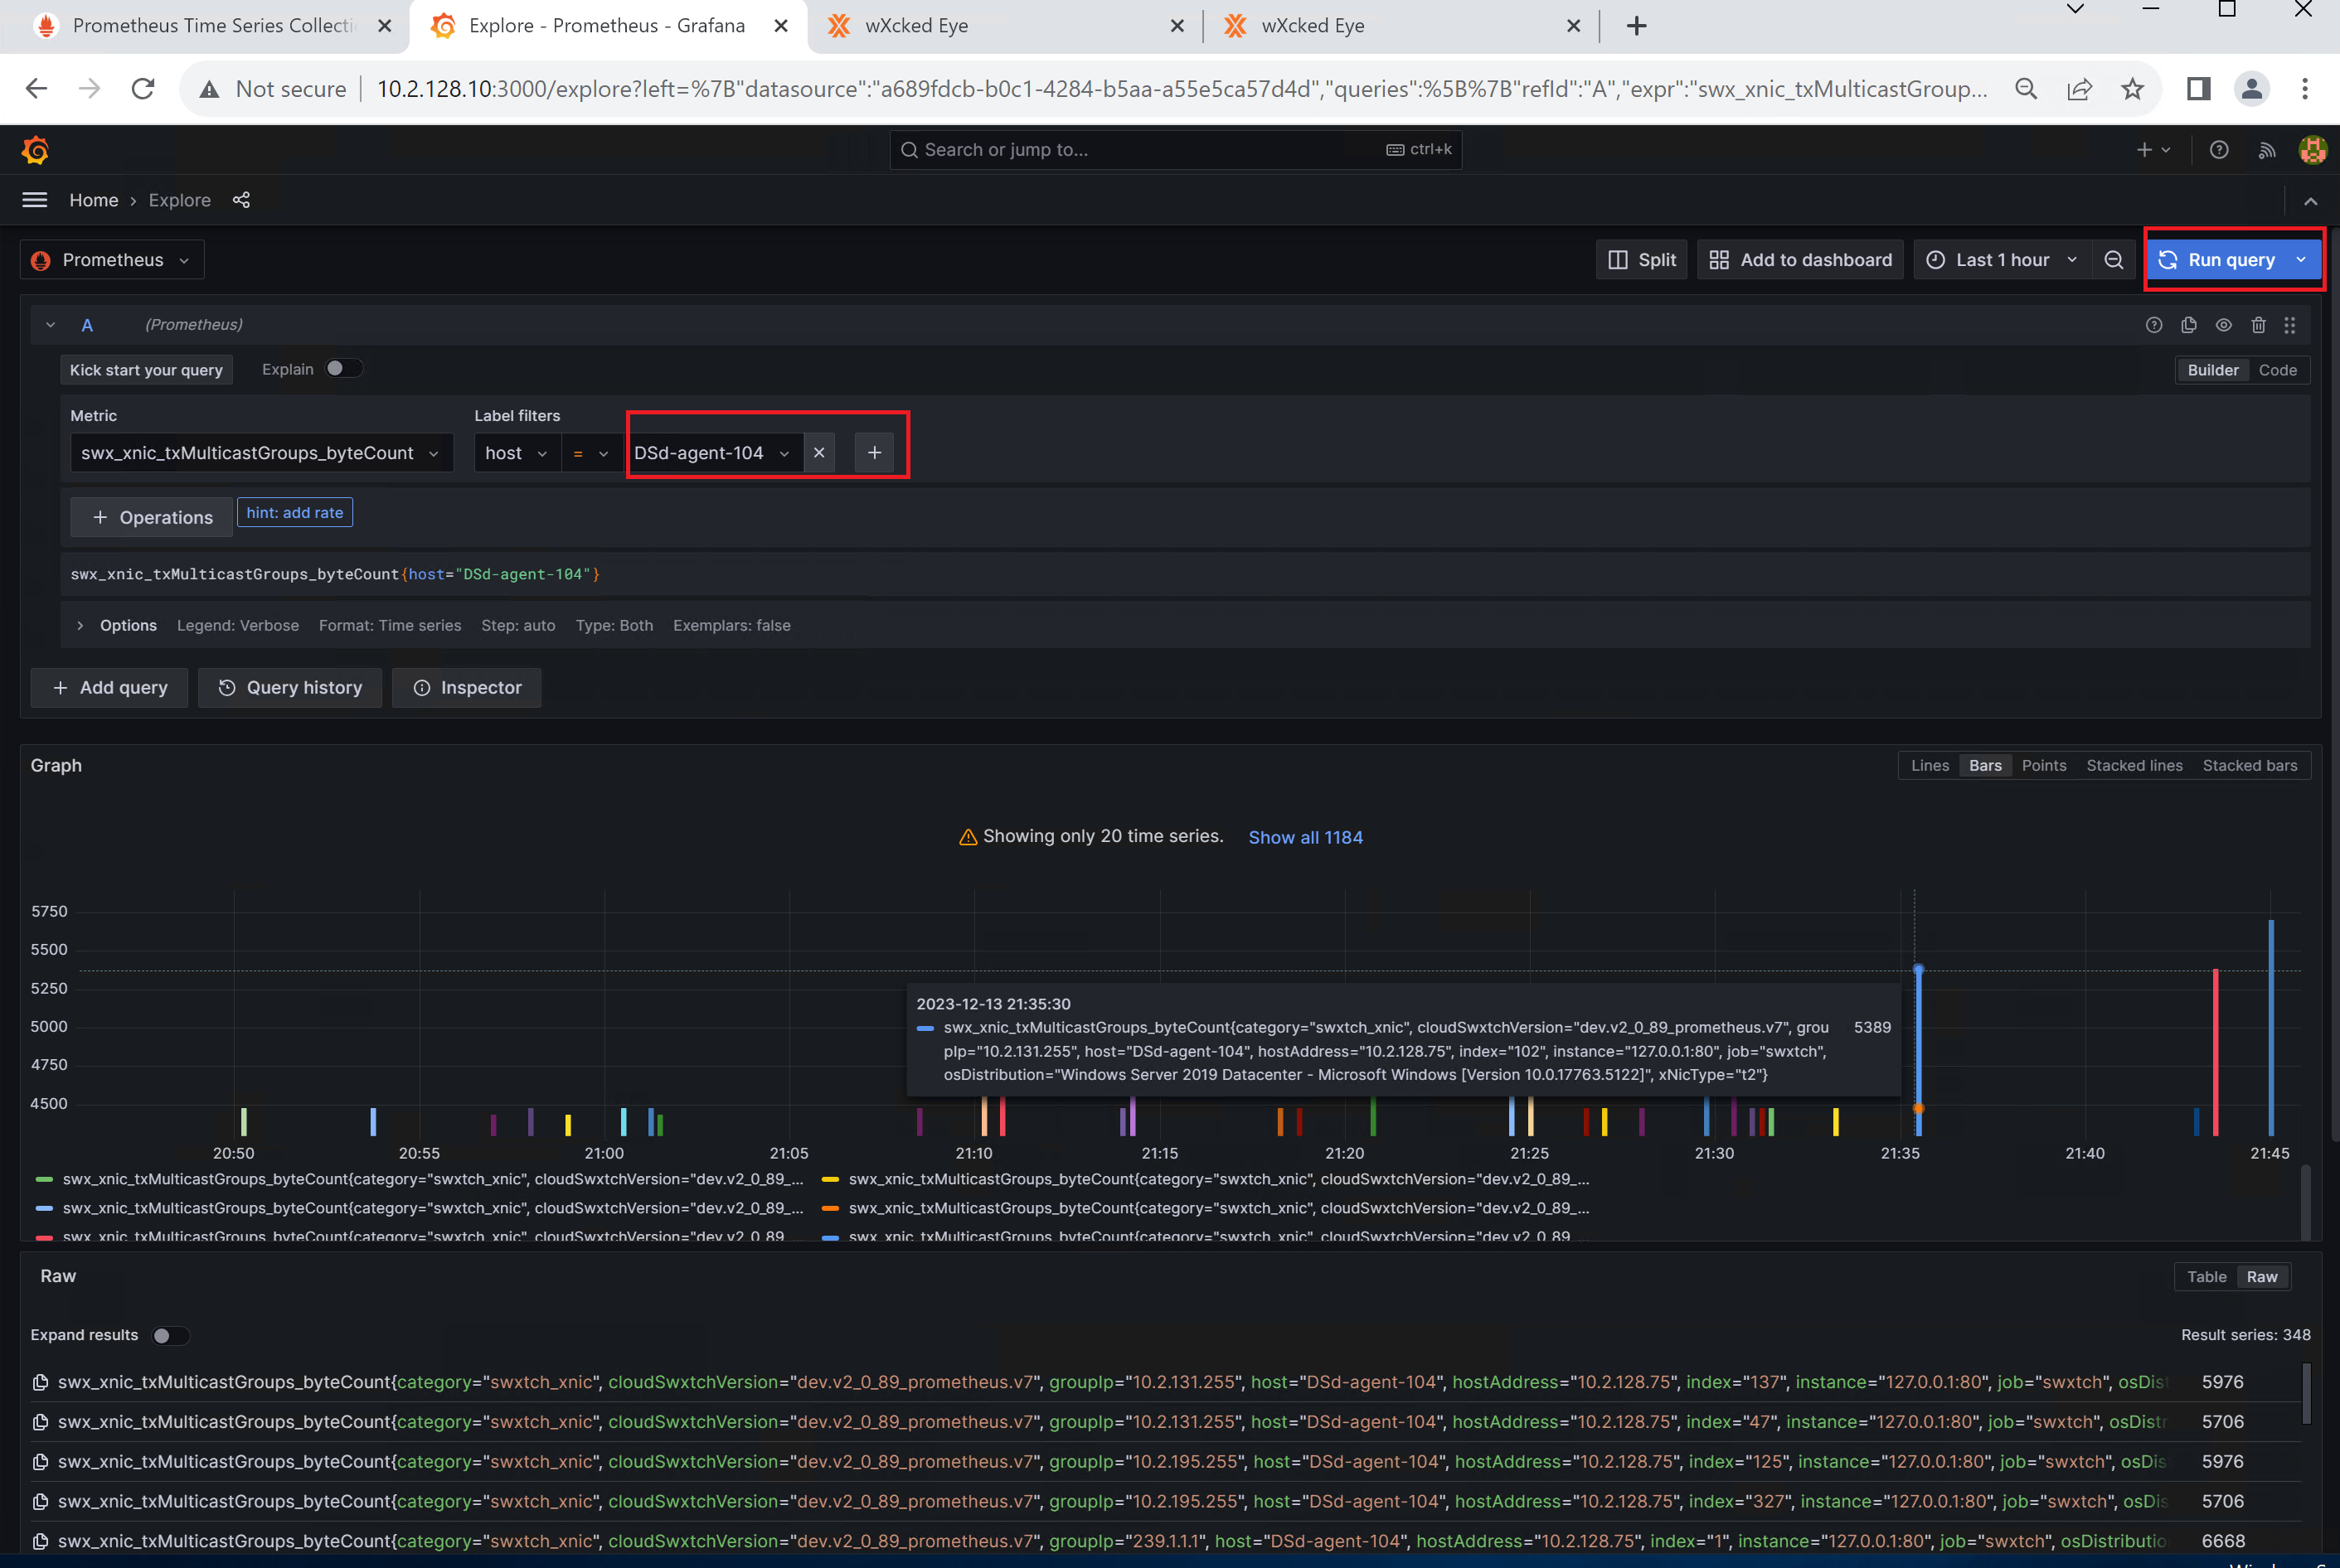Select Lines graph style
Screen dimensions: 2340x1568
point(1930,766)
